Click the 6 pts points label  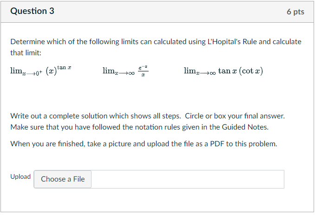click(295, 12)
